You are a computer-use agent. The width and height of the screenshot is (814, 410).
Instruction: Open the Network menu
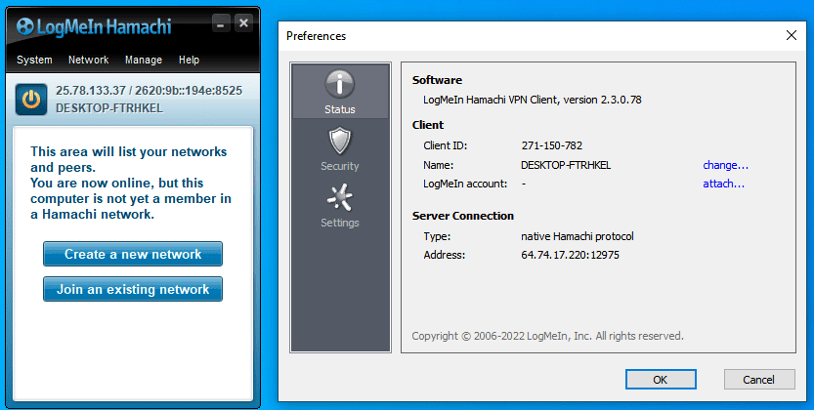pos(88,60)
